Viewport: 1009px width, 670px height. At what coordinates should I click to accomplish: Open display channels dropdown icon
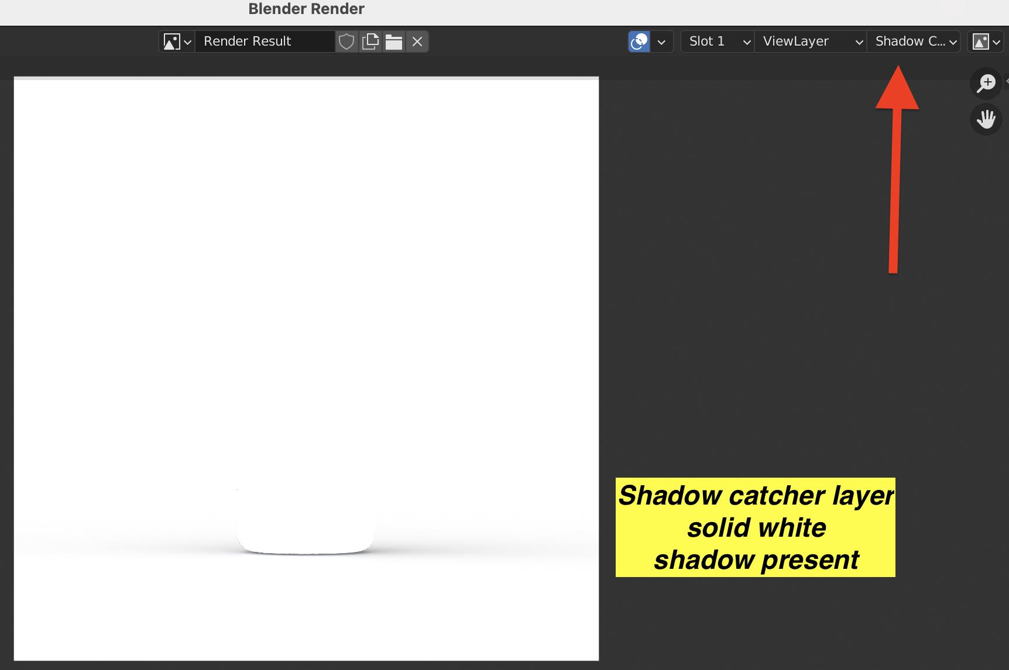pos(986,42)
